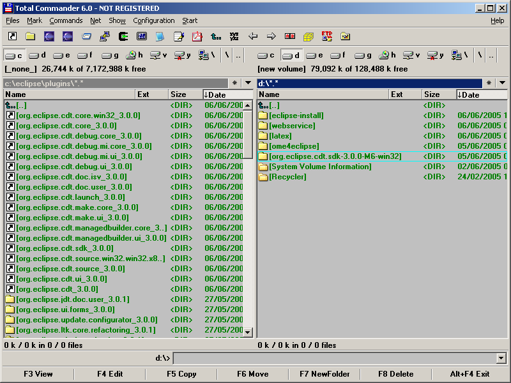The height and width of the screenshot is (383, 511).
Task: Click the networked computers toolbar icon
Action: [x=105, y=36]
